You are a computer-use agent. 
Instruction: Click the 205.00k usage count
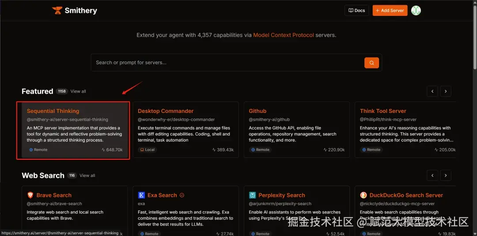(445, 150)
